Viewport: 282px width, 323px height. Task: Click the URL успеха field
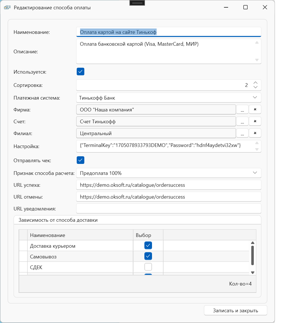(x=169, y=185)
